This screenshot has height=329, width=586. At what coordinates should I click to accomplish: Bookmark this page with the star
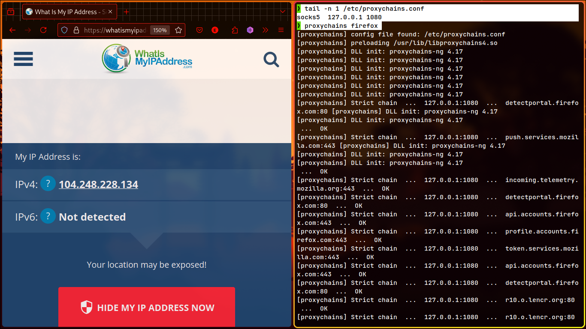(178, 30)
